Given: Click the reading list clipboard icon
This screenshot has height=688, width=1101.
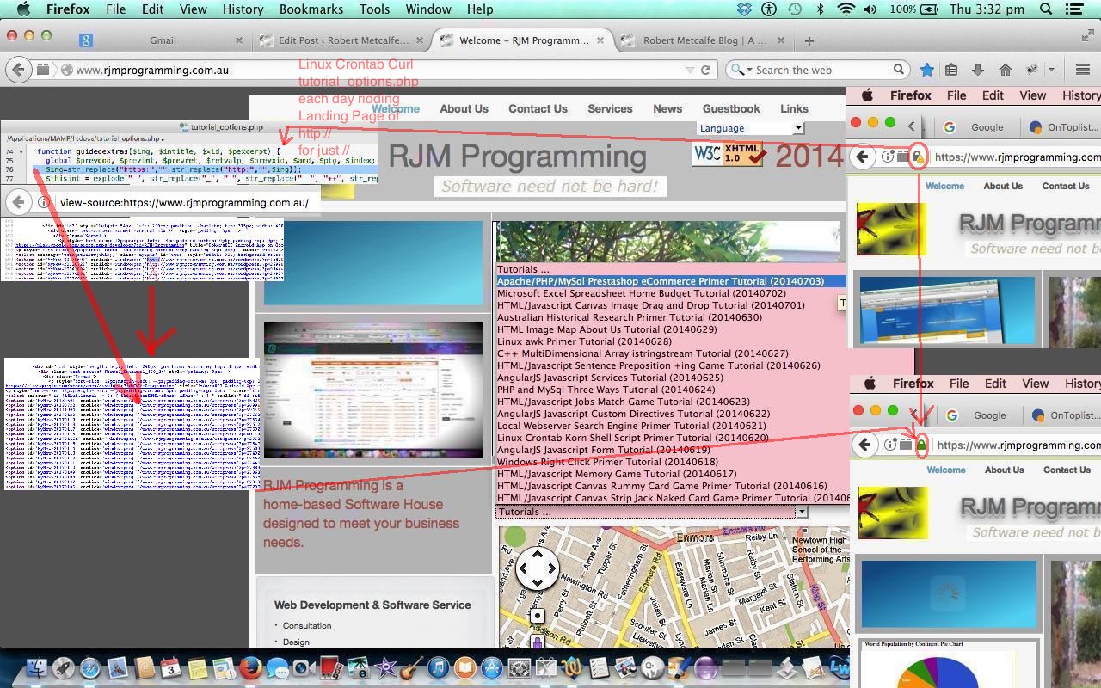Looking at the screenshot, I should coord(952,70).
